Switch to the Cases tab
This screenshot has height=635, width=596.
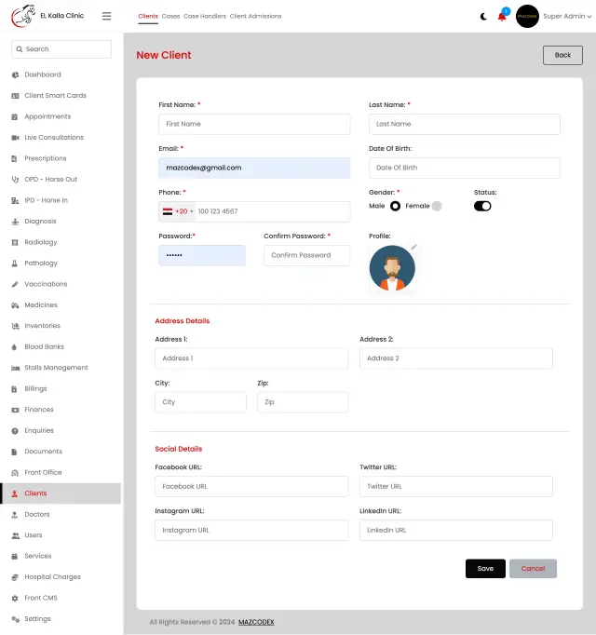click(170, 16)
